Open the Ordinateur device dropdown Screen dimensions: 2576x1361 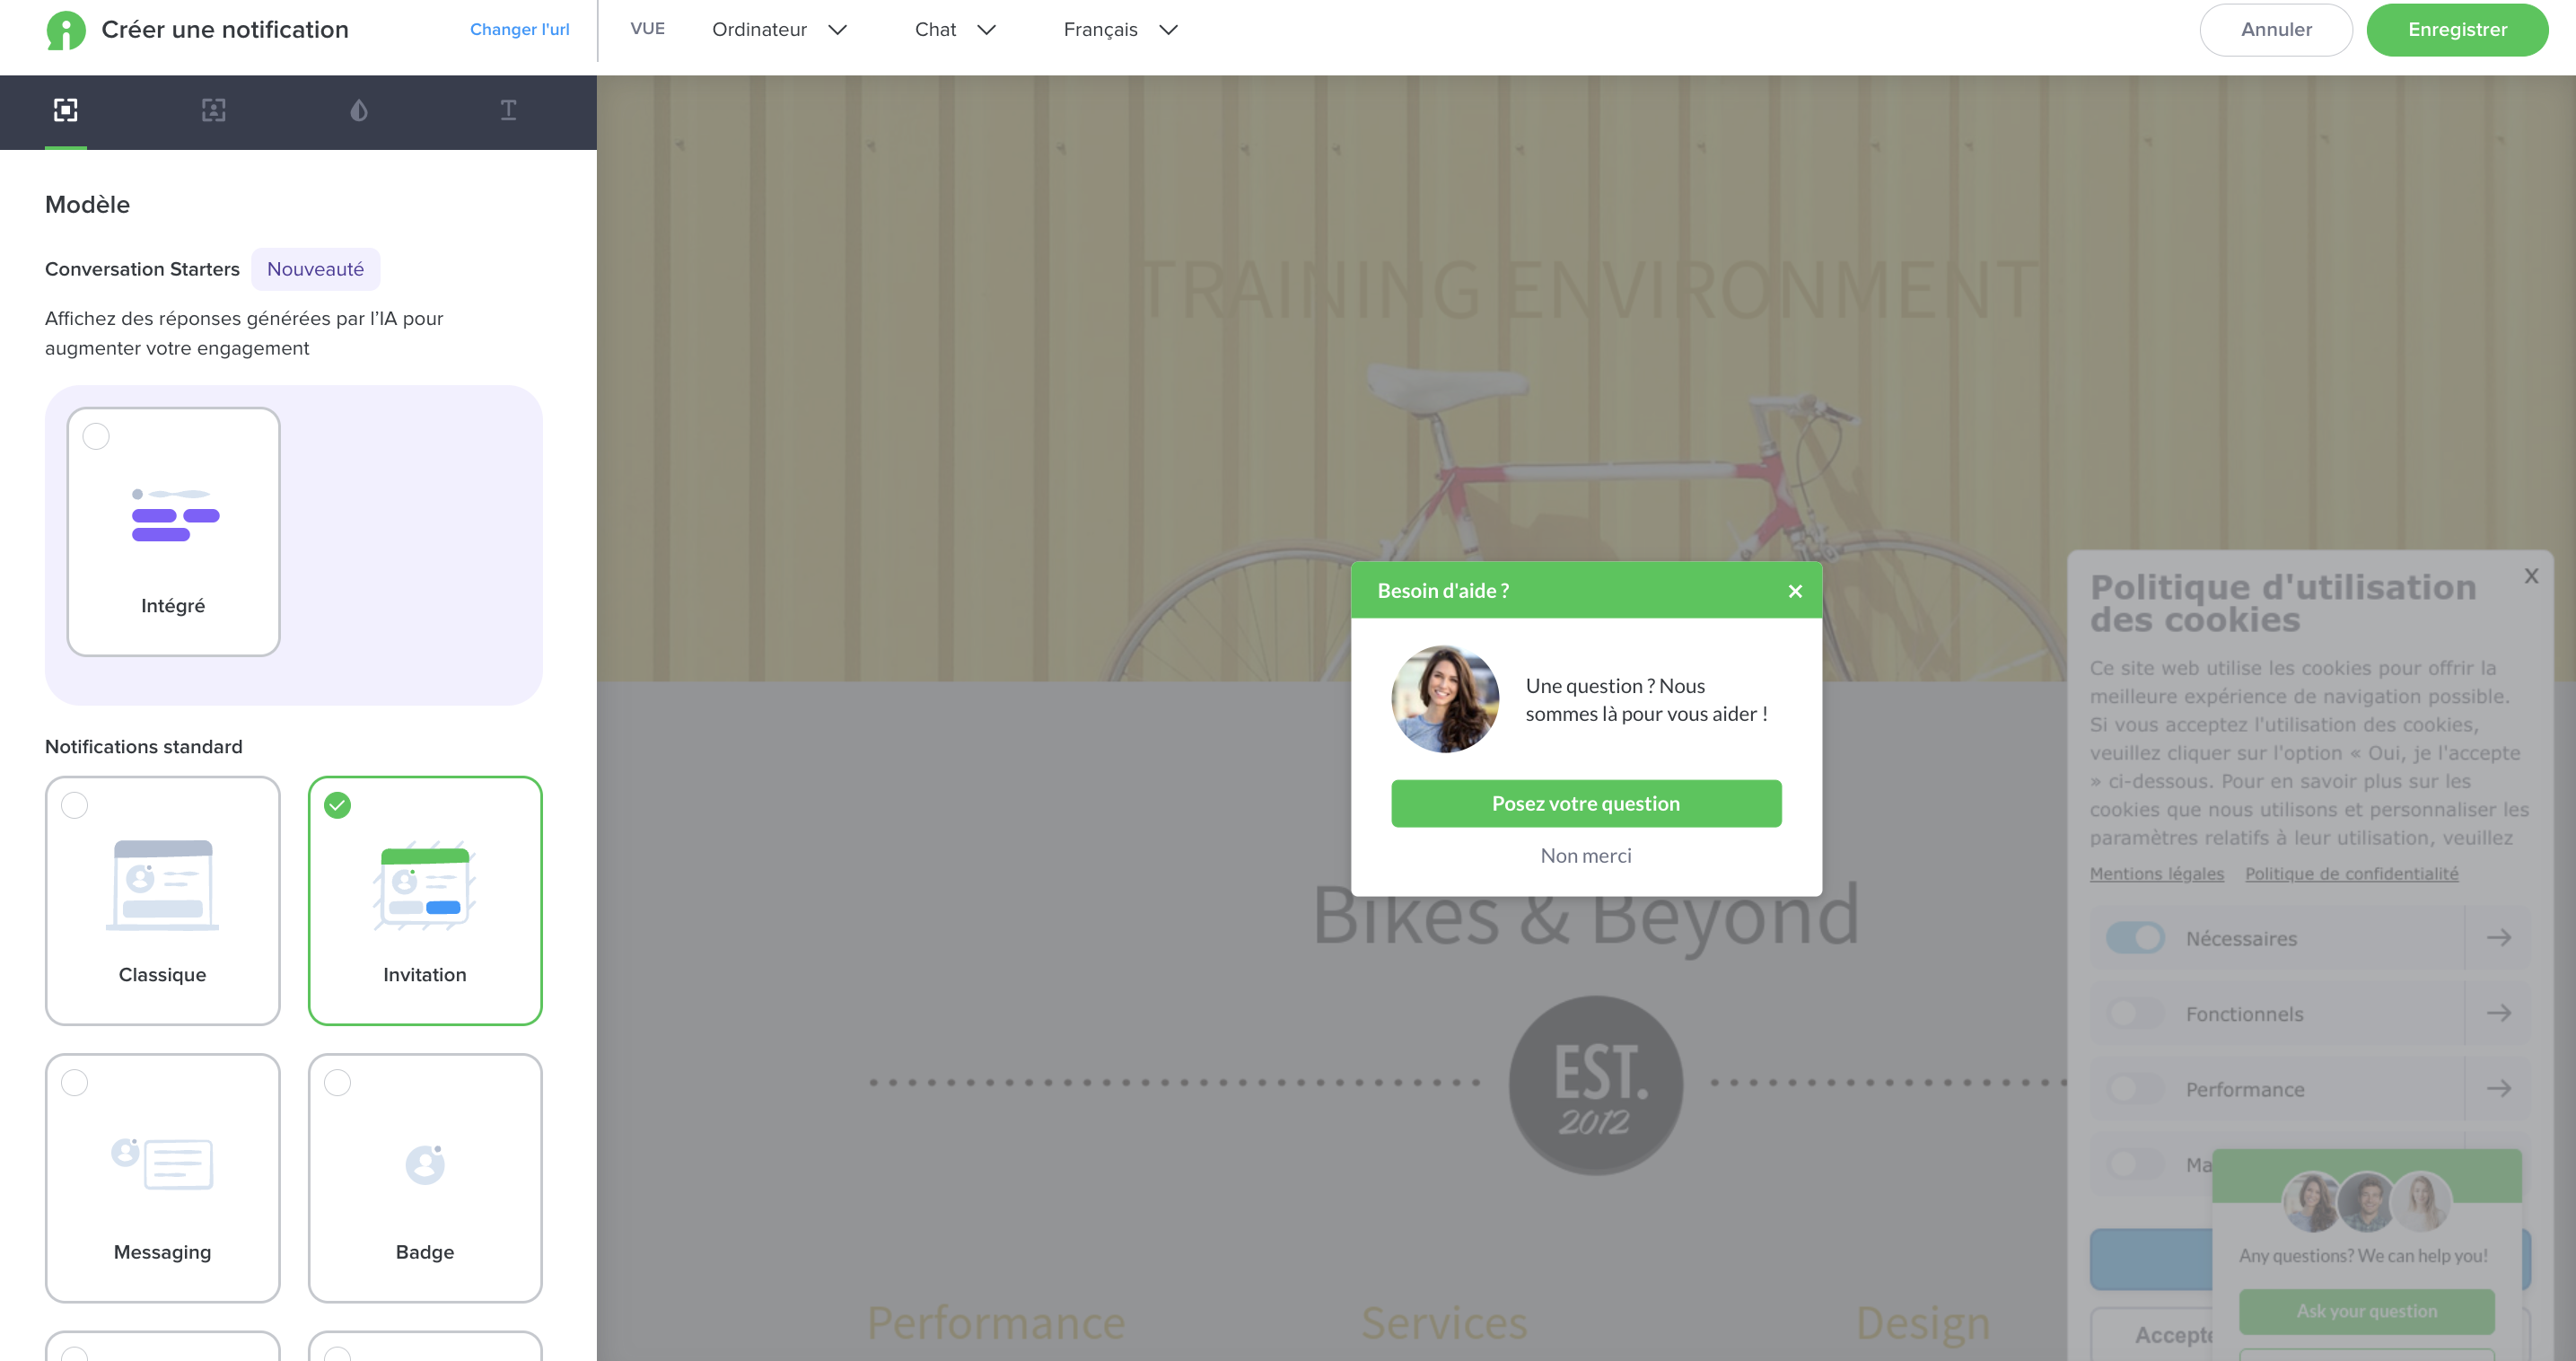(779, 30)
